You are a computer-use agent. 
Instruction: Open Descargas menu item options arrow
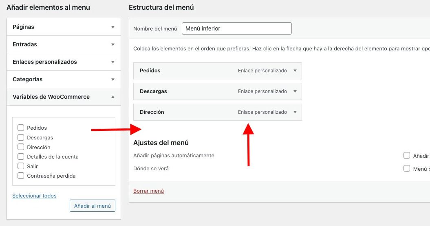coord(295,91)
